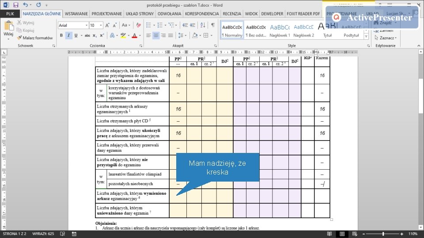Apply the Bez odstępów style

coord(256,30)
